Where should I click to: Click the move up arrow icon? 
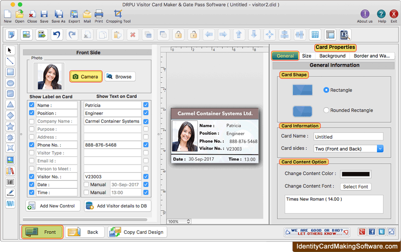tap(239, 34)
